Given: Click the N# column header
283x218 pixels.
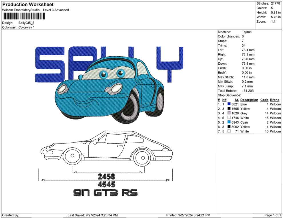Looking at the screenshot, I should click(224, 100).
